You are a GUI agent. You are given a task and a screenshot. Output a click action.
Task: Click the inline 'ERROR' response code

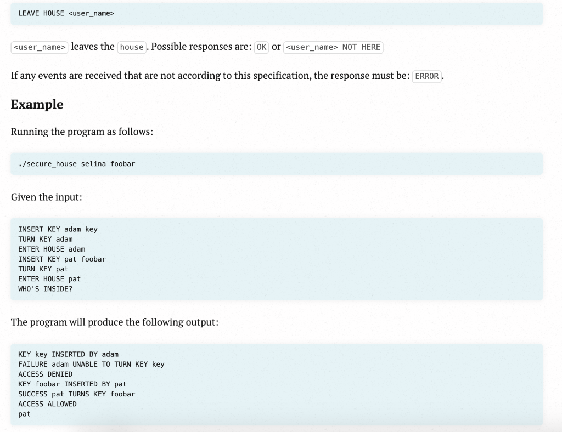pos(427,76)
